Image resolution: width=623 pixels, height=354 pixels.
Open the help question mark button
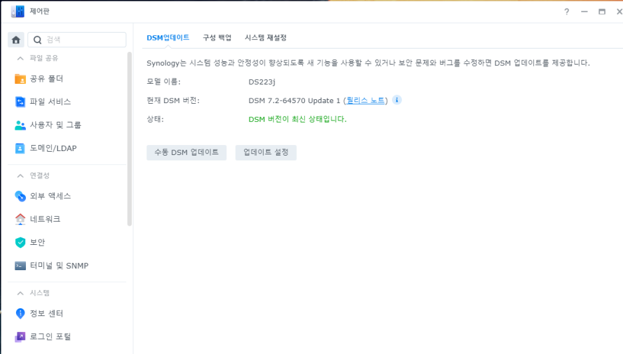point(566,11)
